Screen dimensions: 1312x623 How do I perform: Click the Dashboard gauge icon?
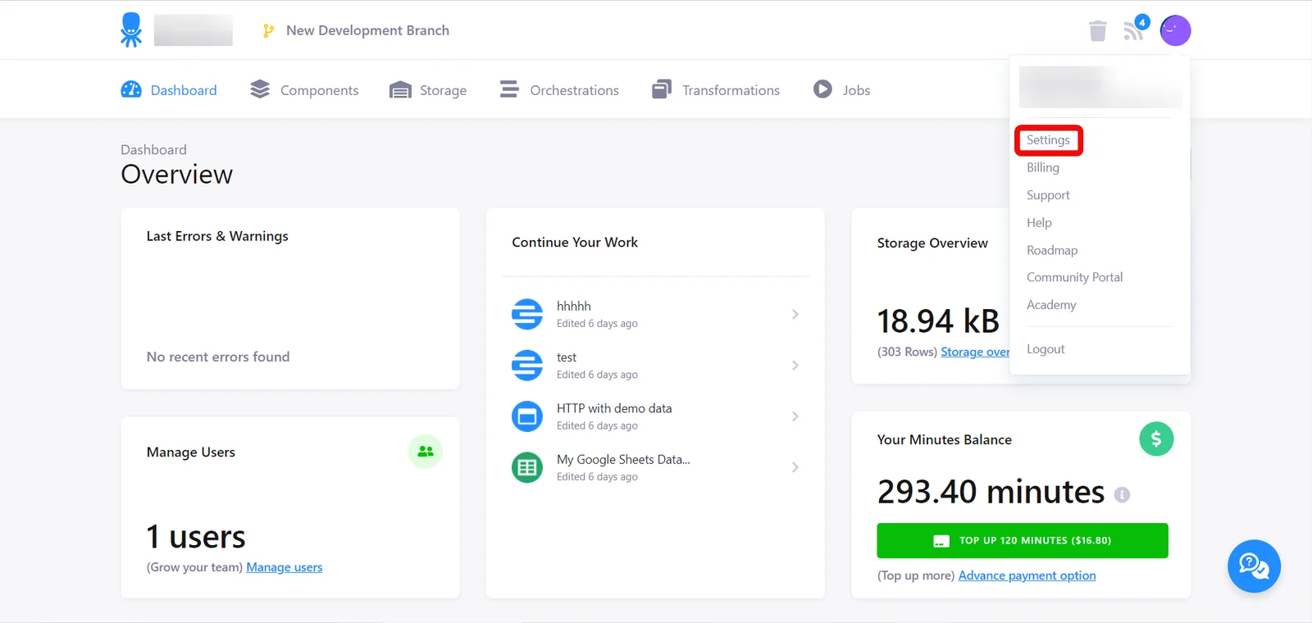(x=131, y=89)
